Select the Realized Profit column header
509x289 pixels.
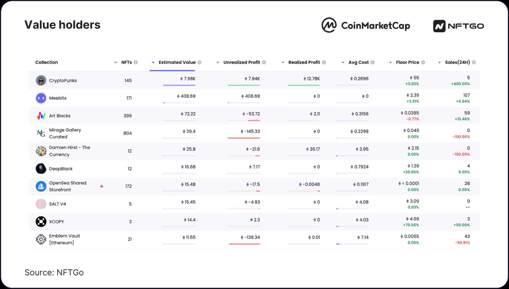tap(304, 62)
